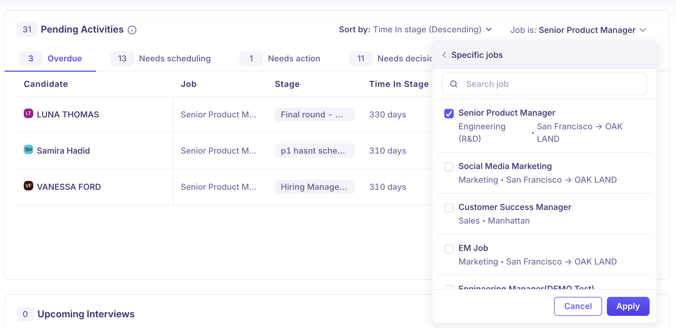Open VANESSA FORD candidate
Image resolution: width=676 pixels, height=328 pixels.
click(69, 187)
